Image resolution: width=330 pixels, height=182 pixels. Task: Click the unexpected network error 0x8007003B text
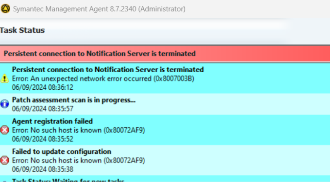pos(103,79)
